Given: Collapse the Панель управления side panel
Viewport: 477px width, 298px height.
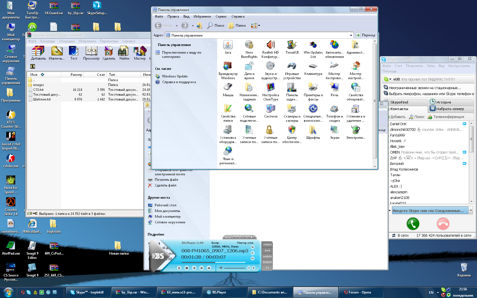Looking at the screenshot, I should click(210, 45).
